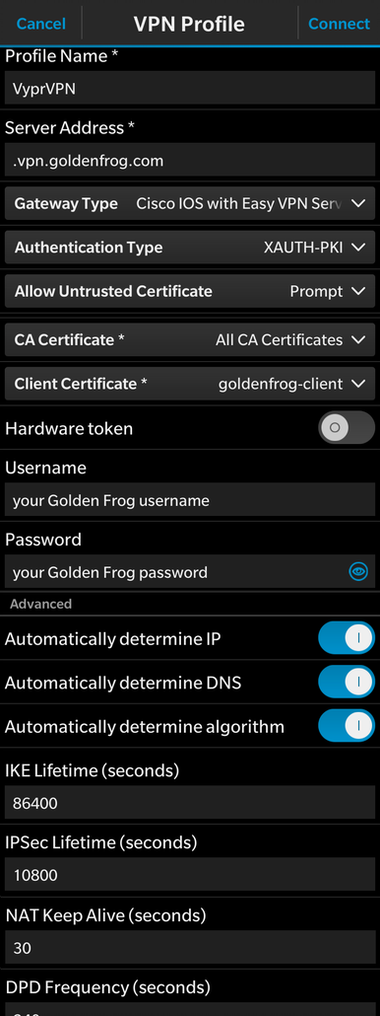The image size is (380, 1016).
Task: Open Allow Untrusted Certificate dropdown
Action: click(190, 291)
